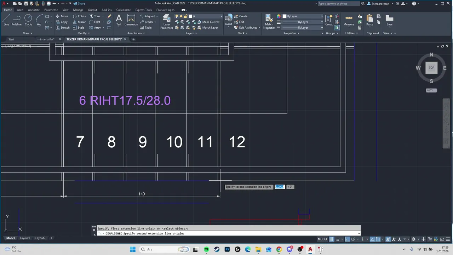Click the Edit Attributes button

pyautogui.click(x=245, y=28)
